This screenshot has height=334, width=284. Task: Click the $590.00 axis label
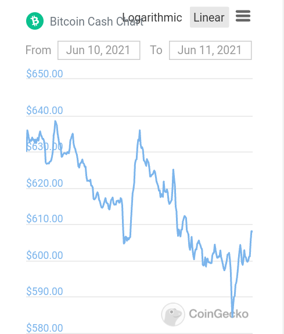pyautogui.click(x=45, y=292)
